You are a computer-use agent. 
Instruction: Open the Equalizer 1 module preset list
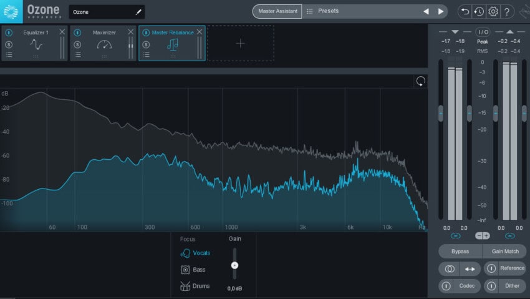point(9,54)
